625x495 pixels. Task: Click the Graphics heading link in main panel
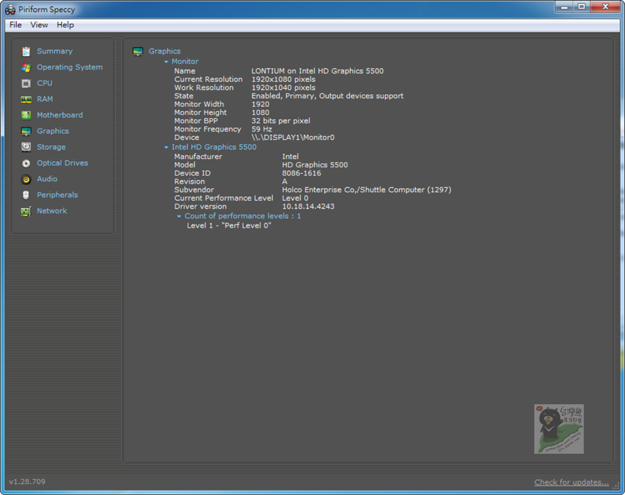coord(164,51)
